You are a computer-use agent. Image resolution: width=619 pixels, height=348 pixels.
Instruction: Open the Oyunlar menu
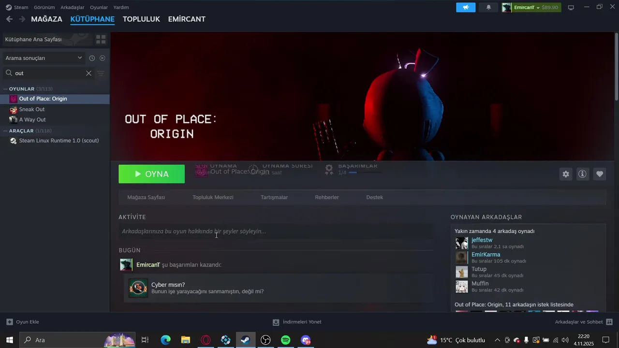coord(99,7)
